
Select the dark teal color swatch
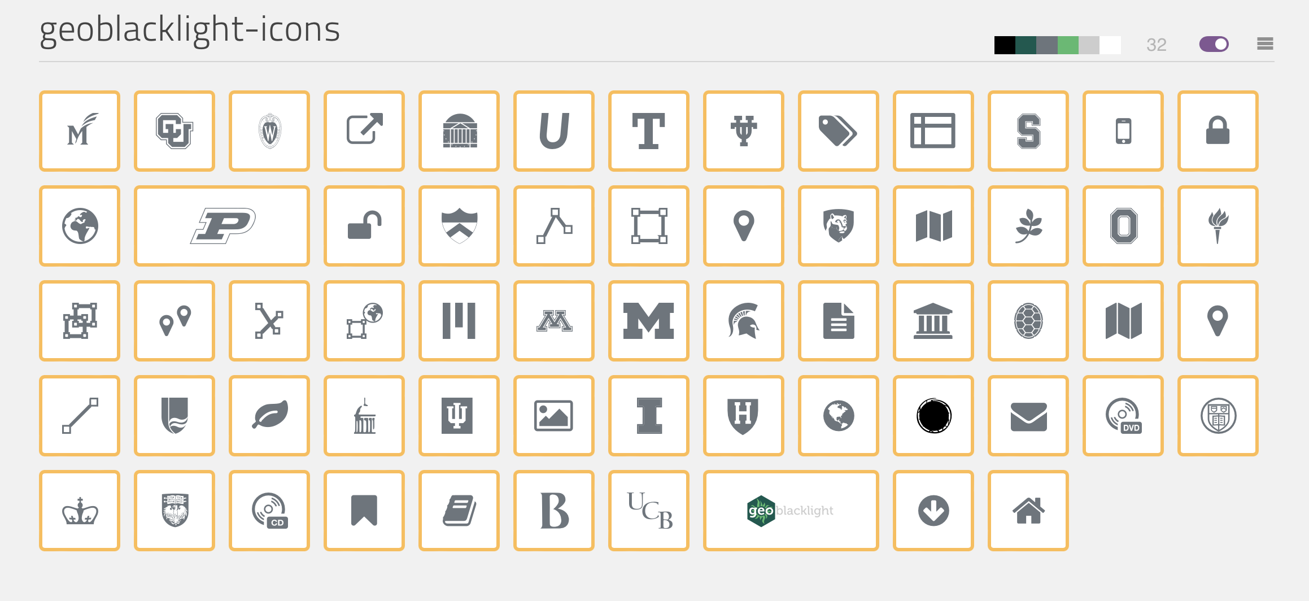click(x=1026, y=45)
